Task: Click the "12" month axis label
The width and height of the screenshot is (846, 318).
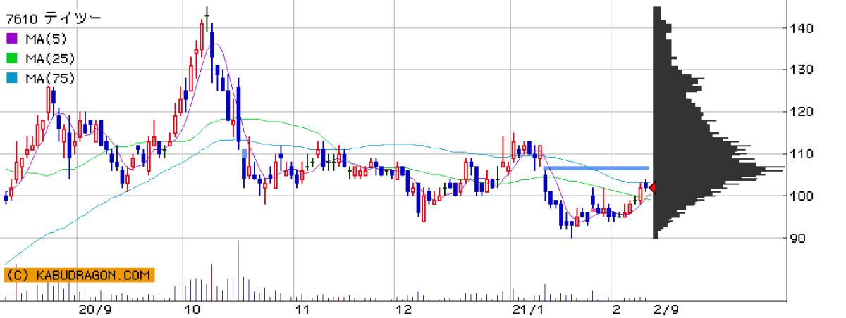Action: pos(404,310)
